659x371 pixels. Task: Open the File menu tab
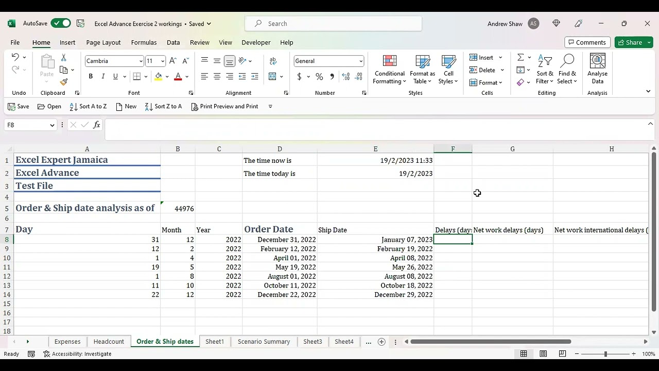click(15, 42)
